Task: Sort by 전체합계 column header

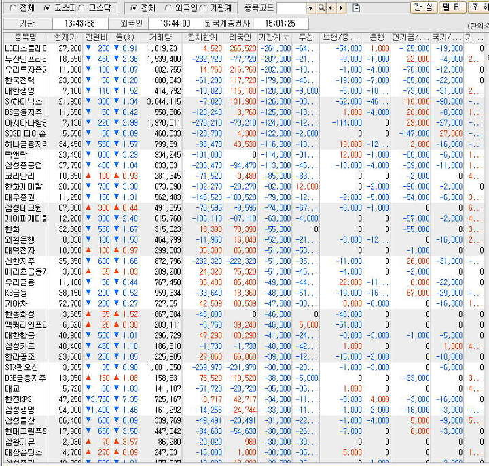Action: pyautogui.click(x=202, y=37)
